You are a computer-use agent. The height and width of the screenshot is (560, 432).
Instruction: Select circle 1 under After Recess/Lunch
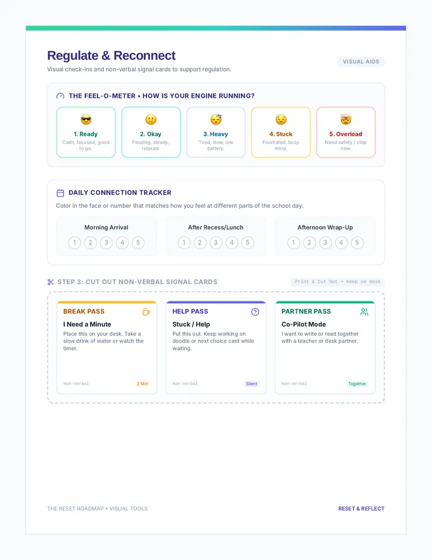(184, 243)
